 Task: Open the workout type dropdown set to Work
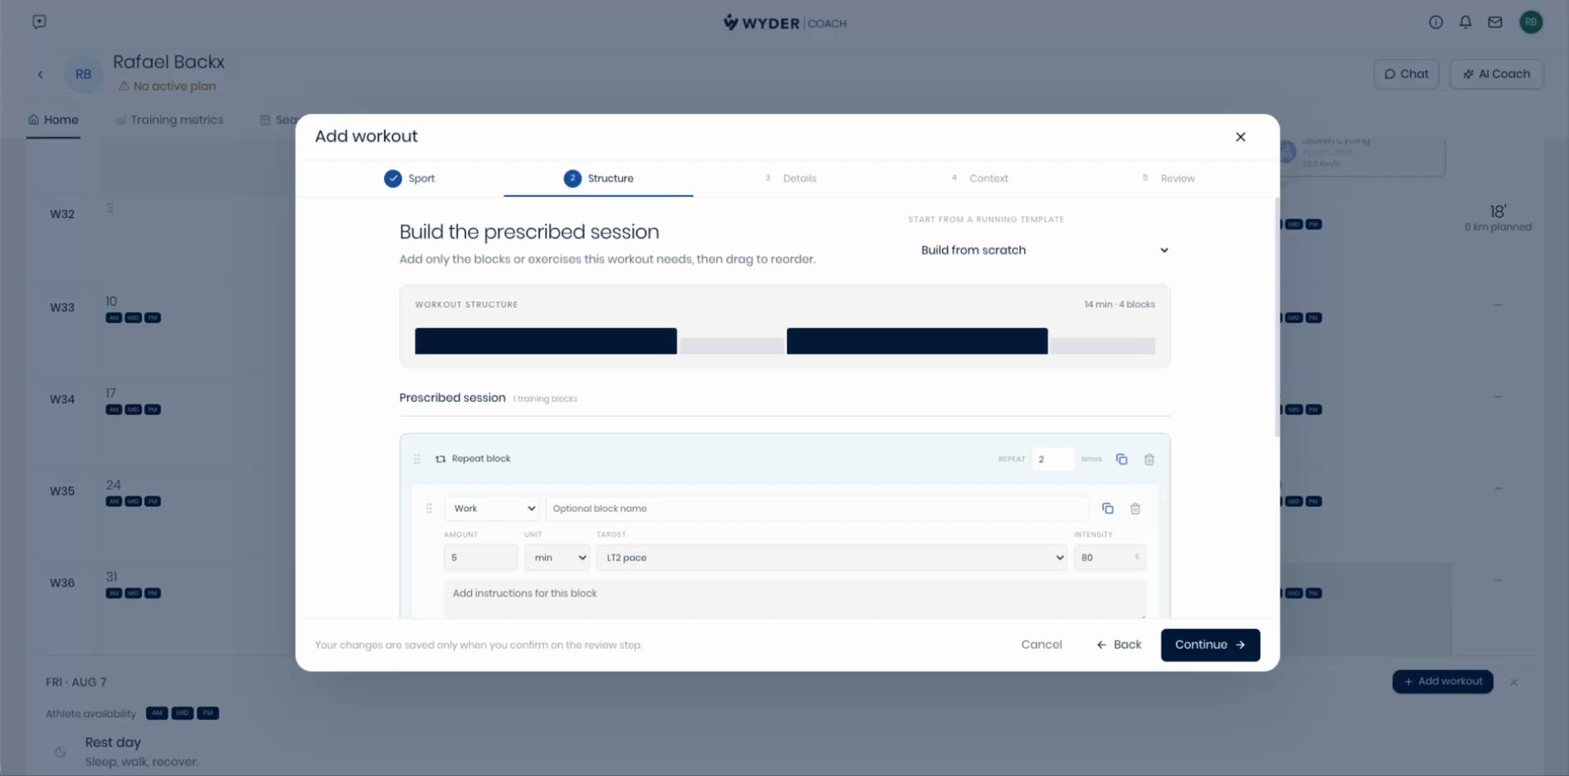tap(492, 509)
